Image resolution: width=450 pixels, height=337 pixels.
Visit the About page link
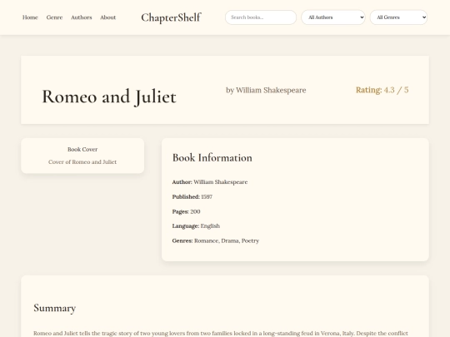pos(107,17)
